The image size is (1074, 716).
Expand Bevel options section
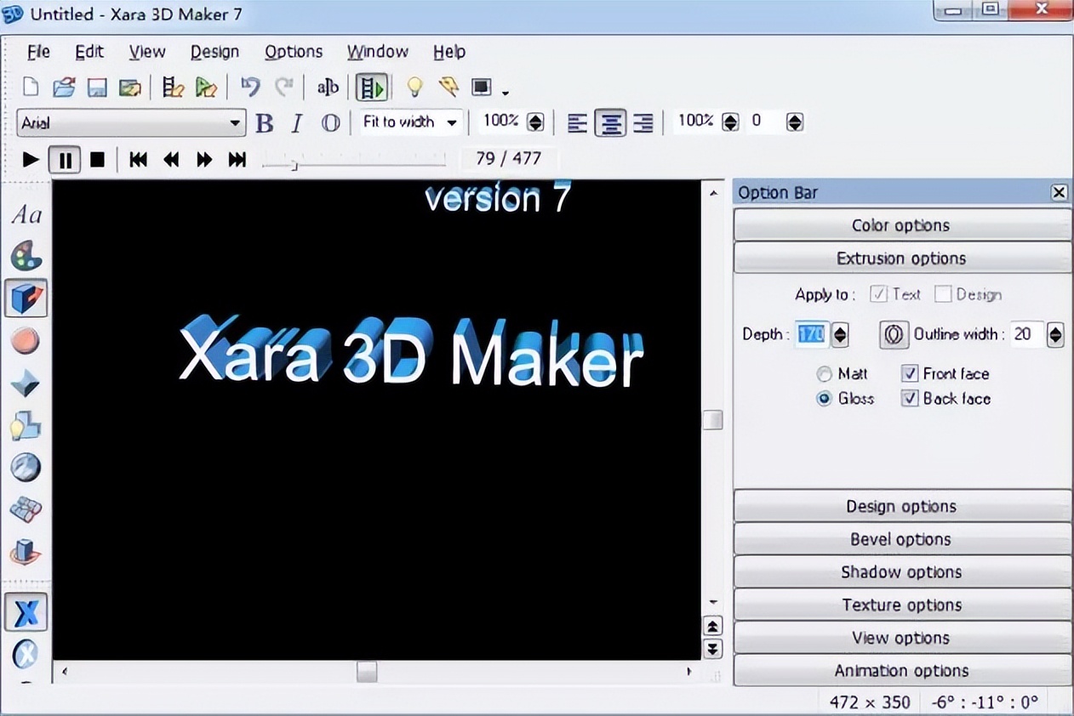pyautogui.click(x=902, y=539)
